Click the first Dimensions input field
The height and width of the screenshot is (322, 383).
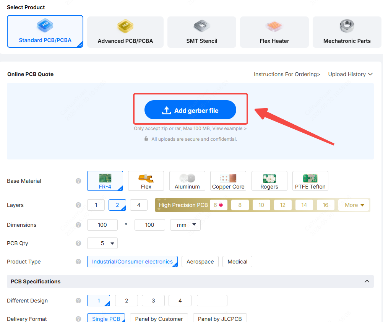[x=102, y=225]
